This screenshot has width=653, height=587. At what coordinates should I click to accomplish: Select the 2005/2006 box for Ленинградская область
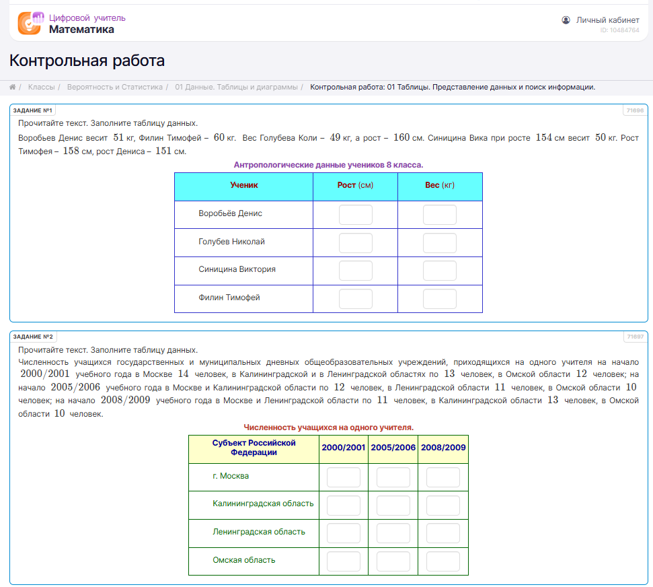(x=393, y=533)
